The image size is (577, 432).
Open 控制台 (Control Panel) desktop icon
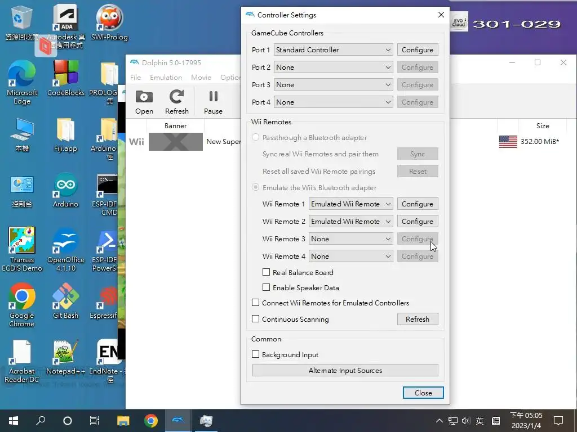(x=22, y=191)
